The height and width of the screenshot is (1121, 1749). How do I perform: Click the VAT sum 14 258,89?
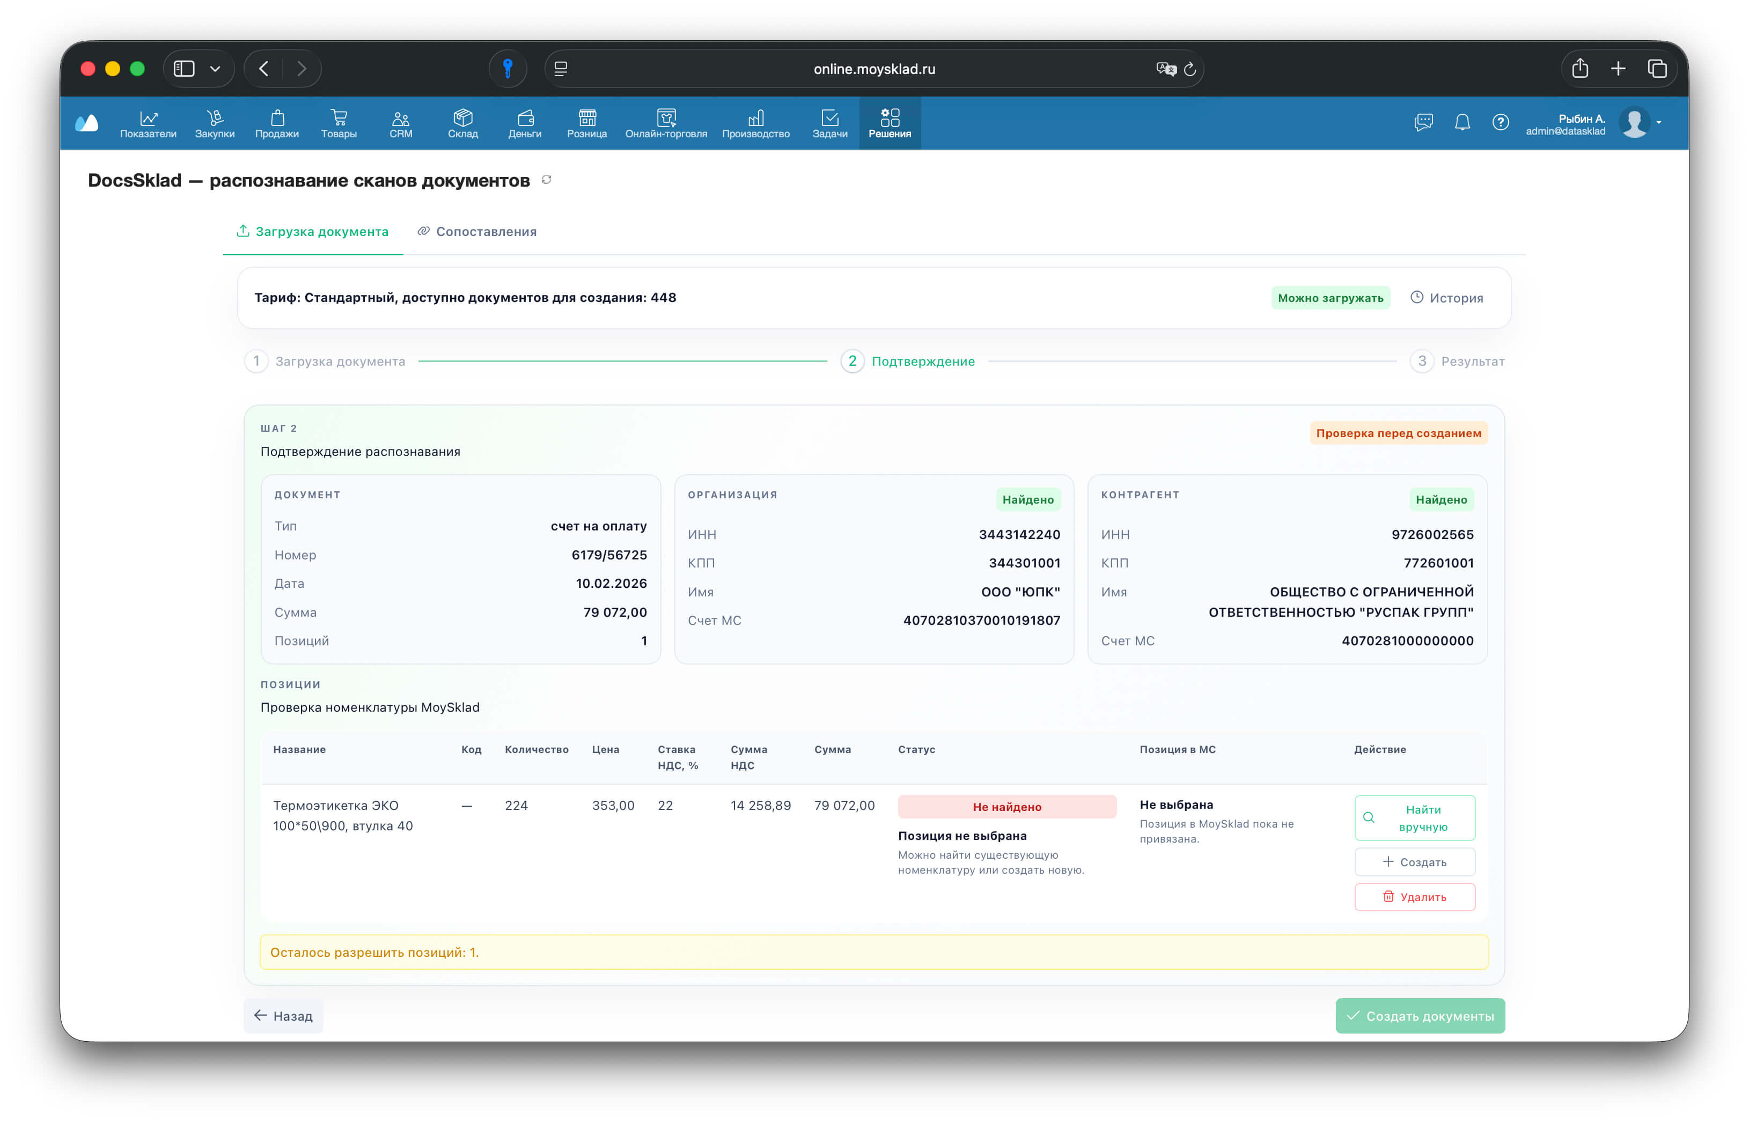tap(760, 805)
